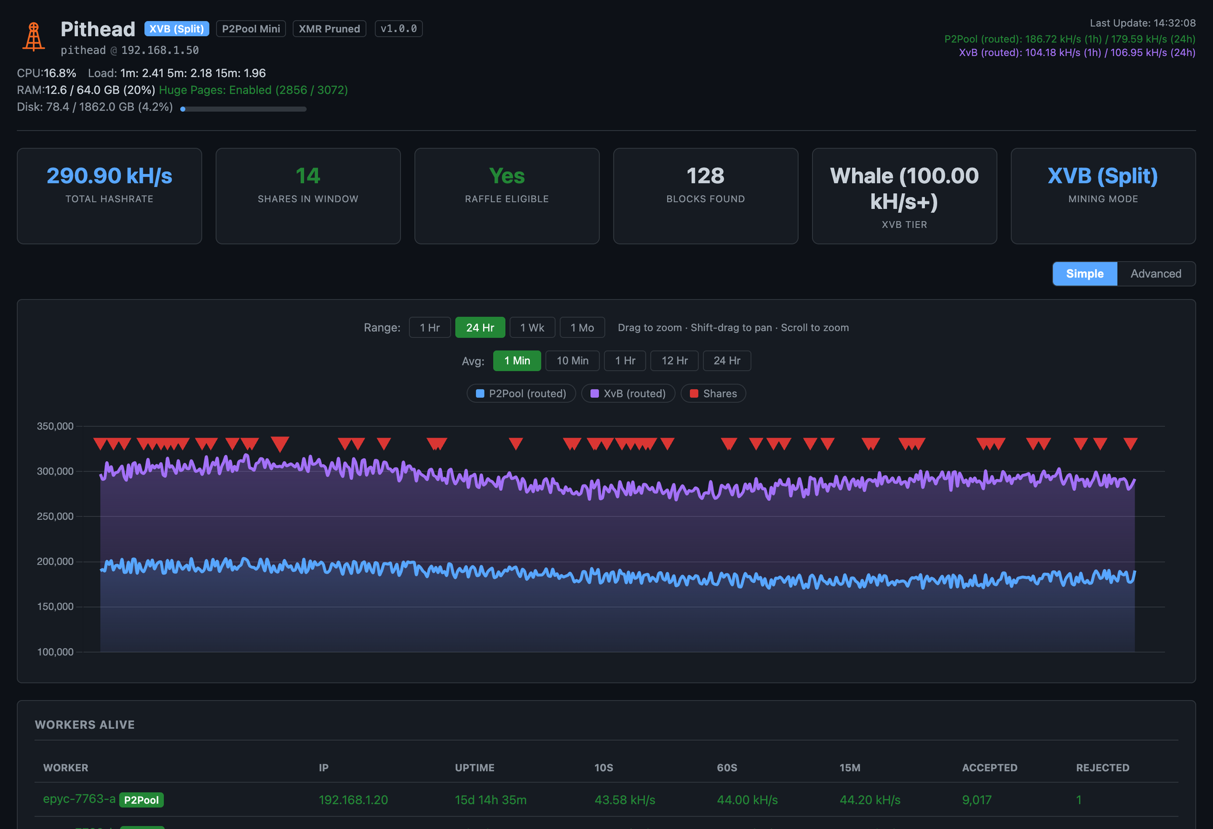Viewport: 1213px width, 829px height.
Task: Click the blue XVB (Split) badge
Action: [x=176, y=29]
